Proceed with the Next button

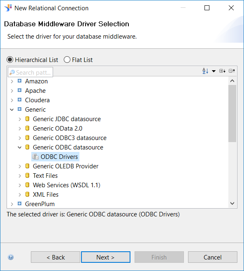(x=106, y=257)
